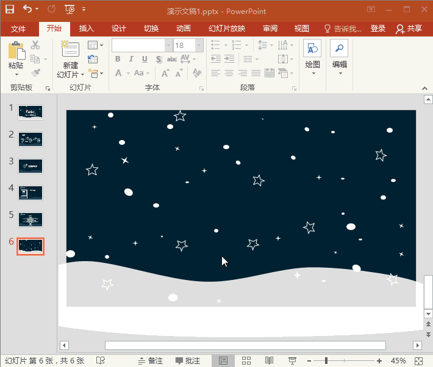Open the Drawing (绘图) shapes icon

point(312,49)
